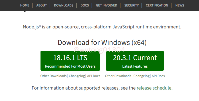Viewport: 199px width, 101px height.
Task: Go to the HOME nav item
Action: tap(24, 5)
